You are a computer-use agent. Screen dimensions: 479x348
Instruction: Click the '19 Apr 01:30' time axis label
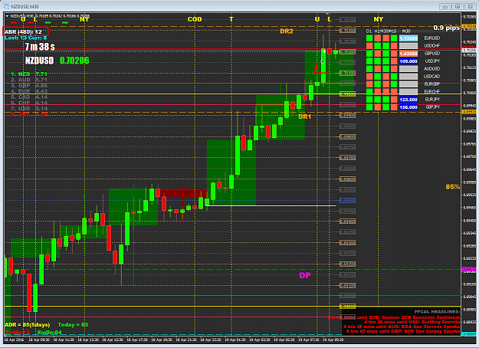point(235,340)
